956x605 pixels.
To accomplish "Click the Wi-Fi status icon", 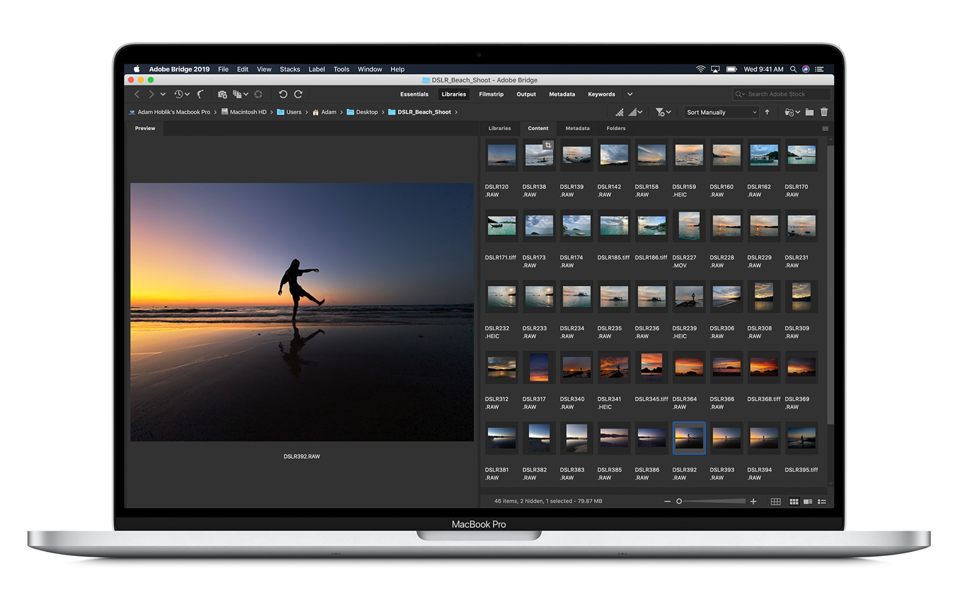I will pyautogui.click(x=700, y=69).
